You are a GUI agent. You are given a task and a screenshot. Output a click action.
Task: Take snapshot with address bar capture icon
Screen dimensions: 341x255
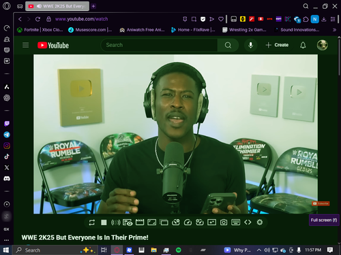coord(194,19)
